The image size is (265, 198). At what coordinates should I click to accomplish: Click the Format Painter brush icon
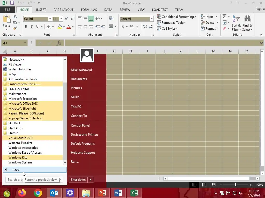15,28
